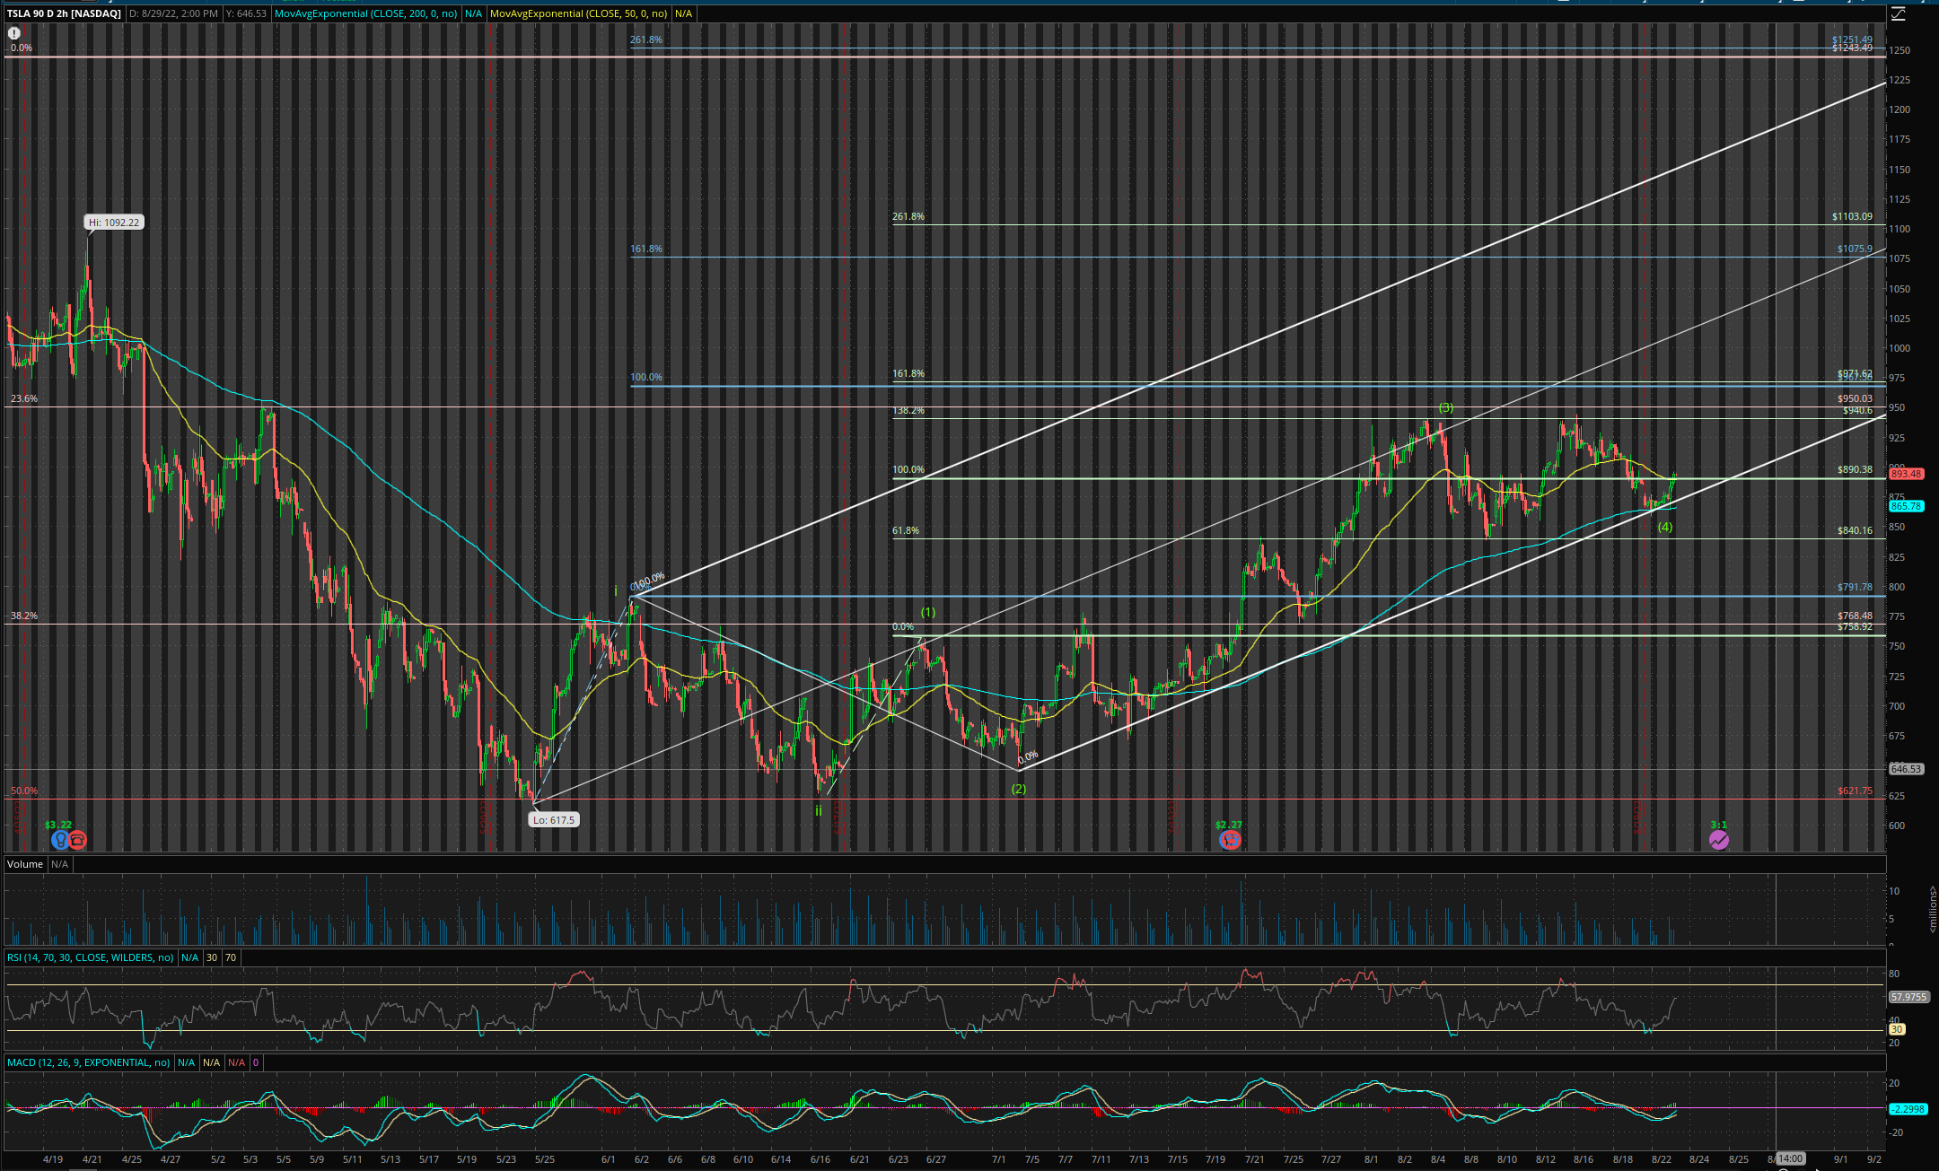Screen dimensions: 1939x1171
Task: Click the red 893.48 last price bubble
Action: point(1906,474)
